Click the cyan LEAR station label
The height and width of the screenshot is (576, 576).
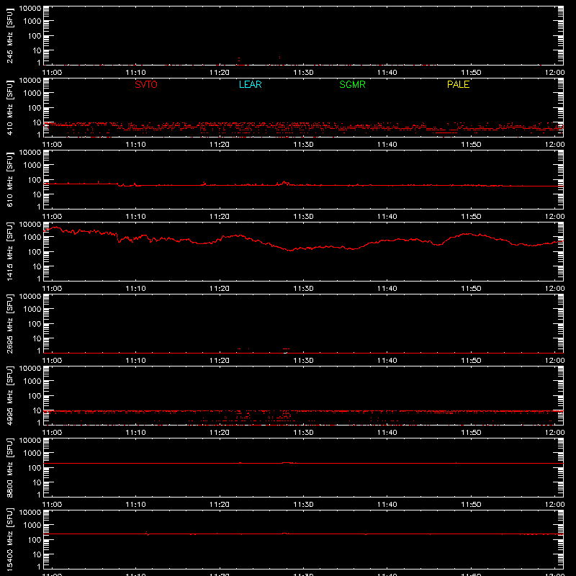pyautogui.click(x=250, y=84)
